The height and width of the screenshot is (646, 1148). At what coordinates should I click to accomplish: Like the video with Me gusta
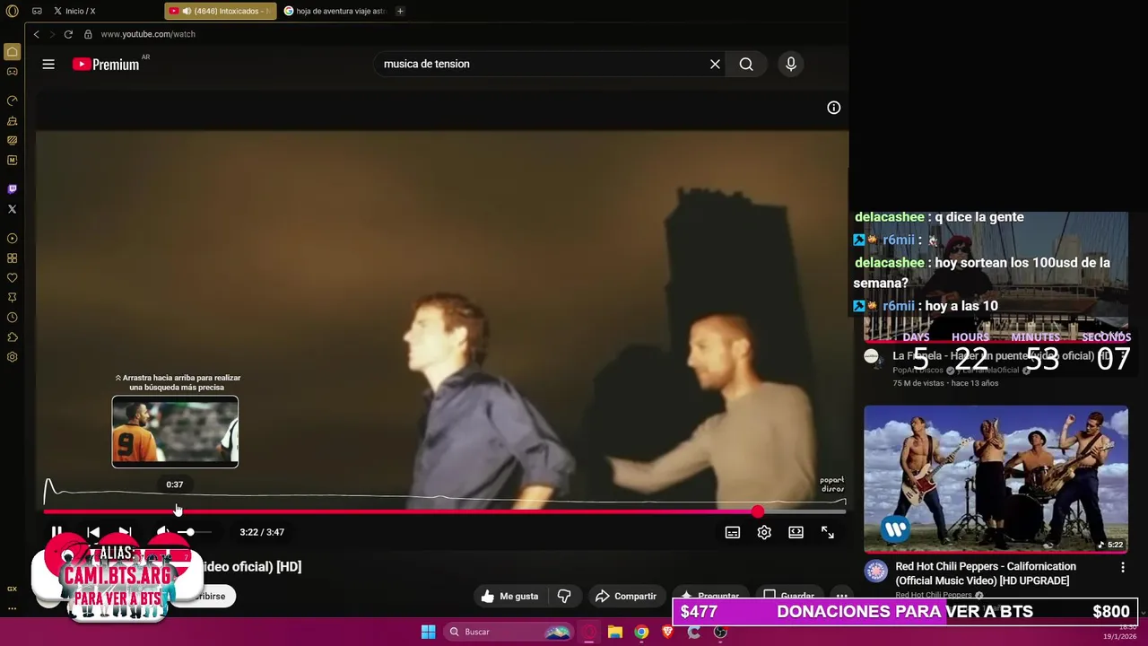coord(509,596)
